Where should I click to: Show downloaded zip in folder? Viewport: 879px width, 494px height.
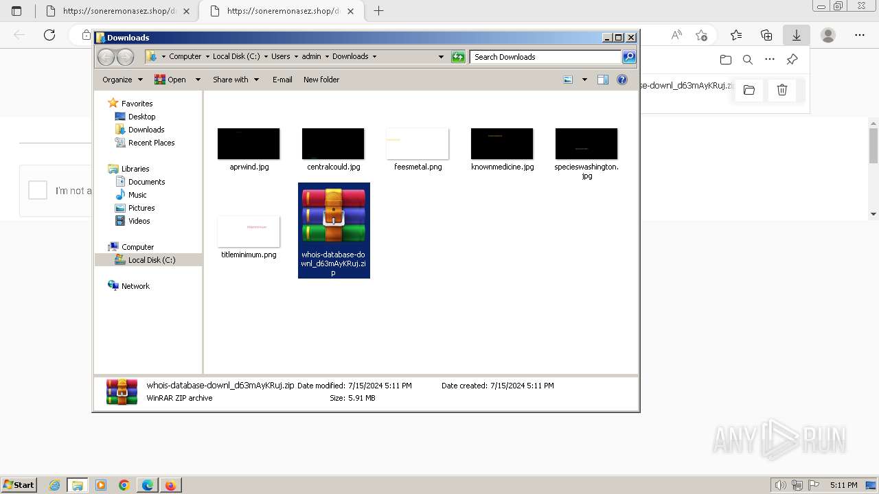749,90
